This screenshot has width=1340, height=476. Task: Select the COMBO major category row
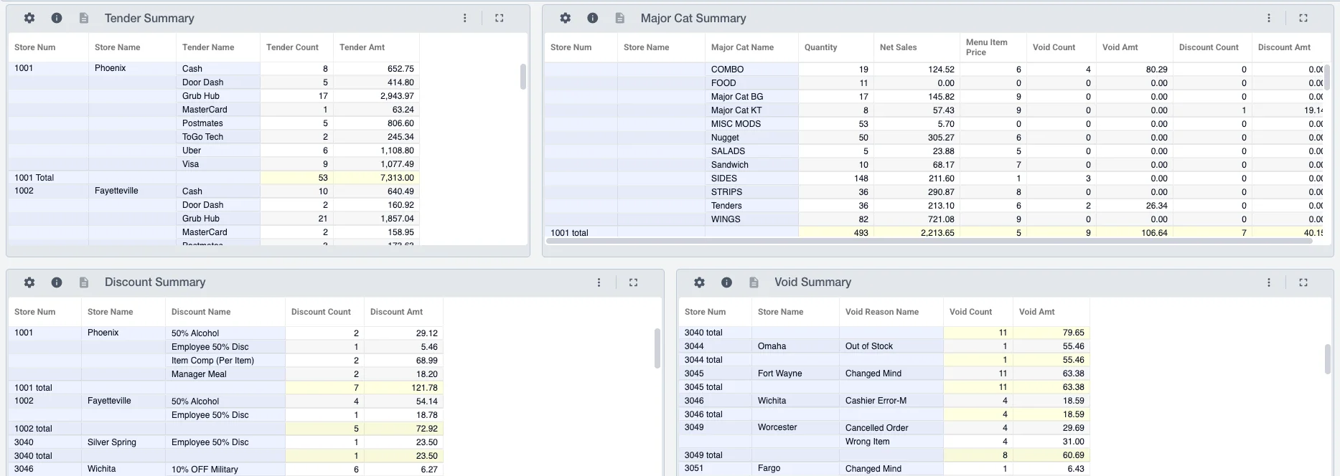933,70
